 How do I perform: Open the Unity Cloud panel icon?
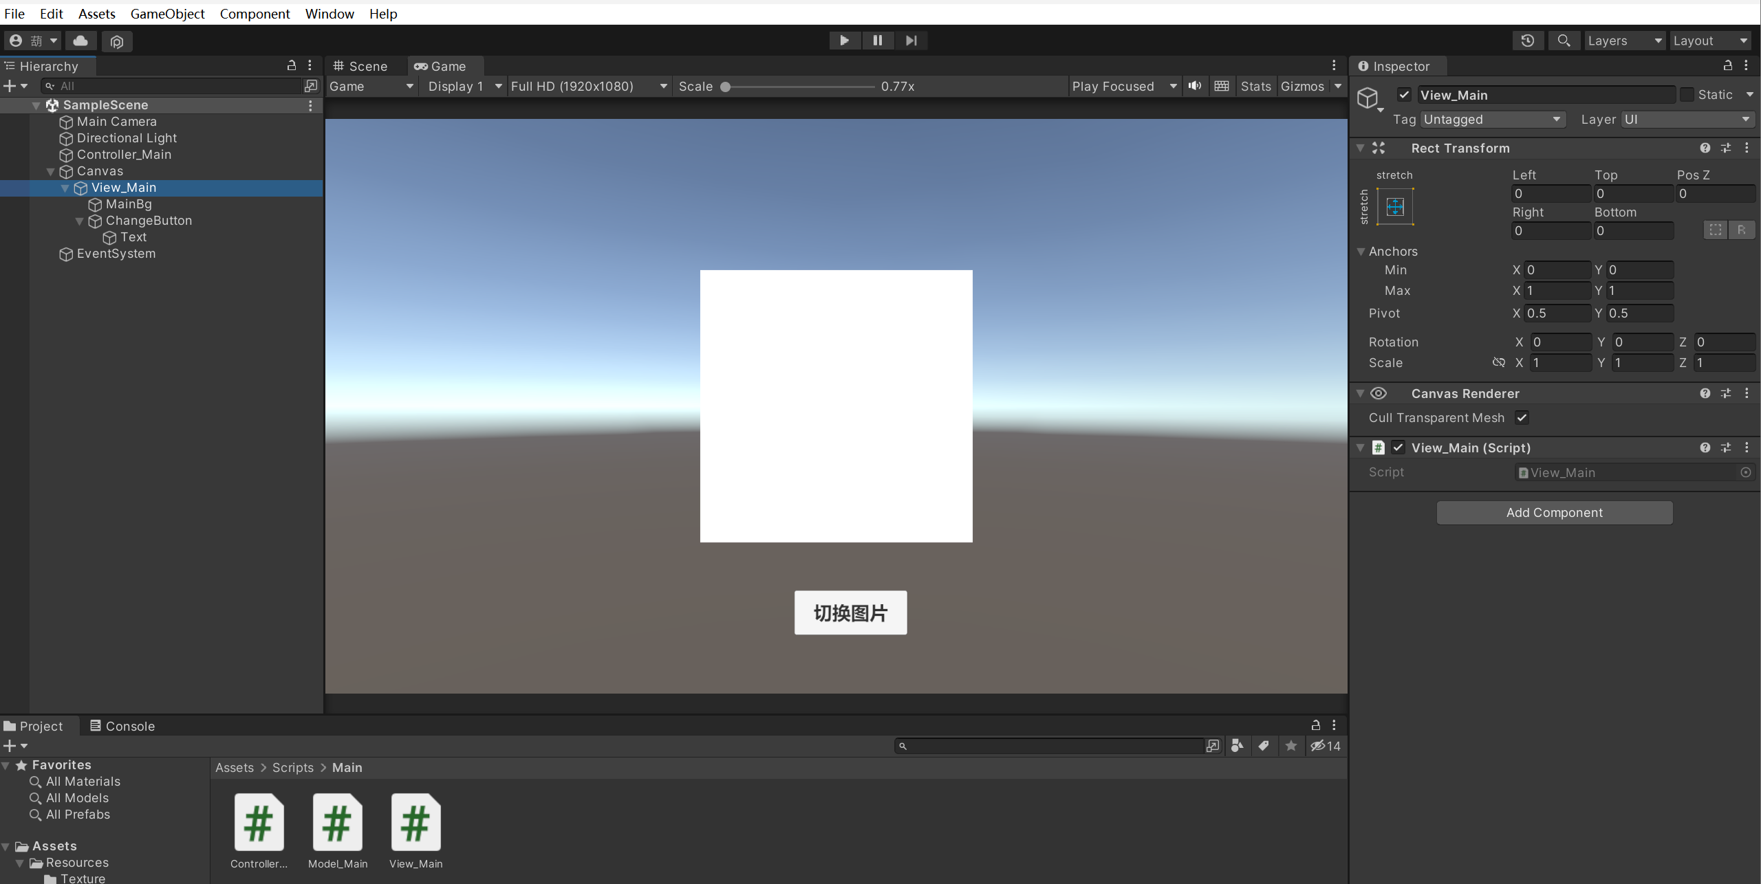pyautogui.click(x=80, y=41)
